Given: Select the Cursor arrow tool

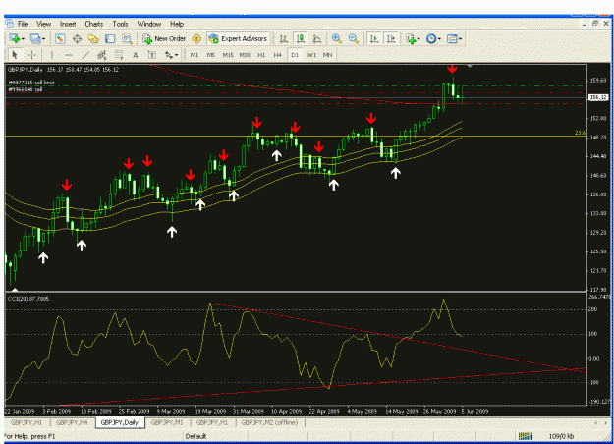Looking at the screenshot, I should point(15,55).
